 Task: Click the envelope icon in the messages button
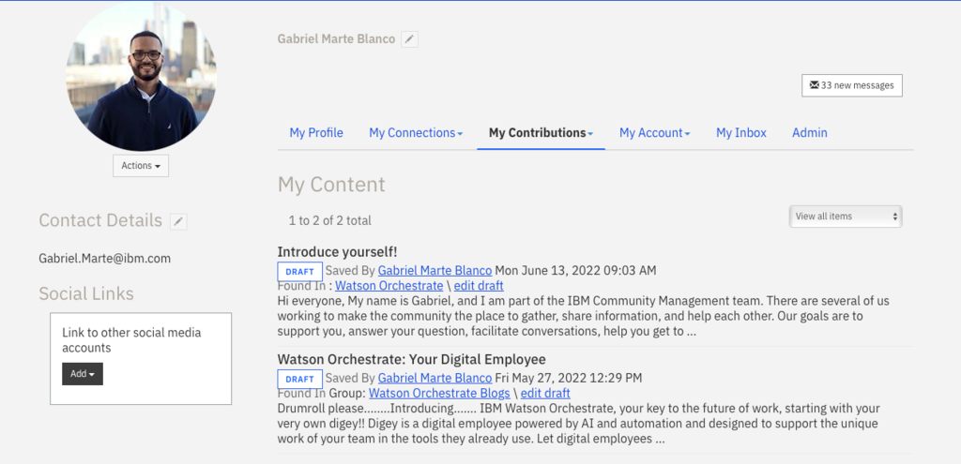814,85
